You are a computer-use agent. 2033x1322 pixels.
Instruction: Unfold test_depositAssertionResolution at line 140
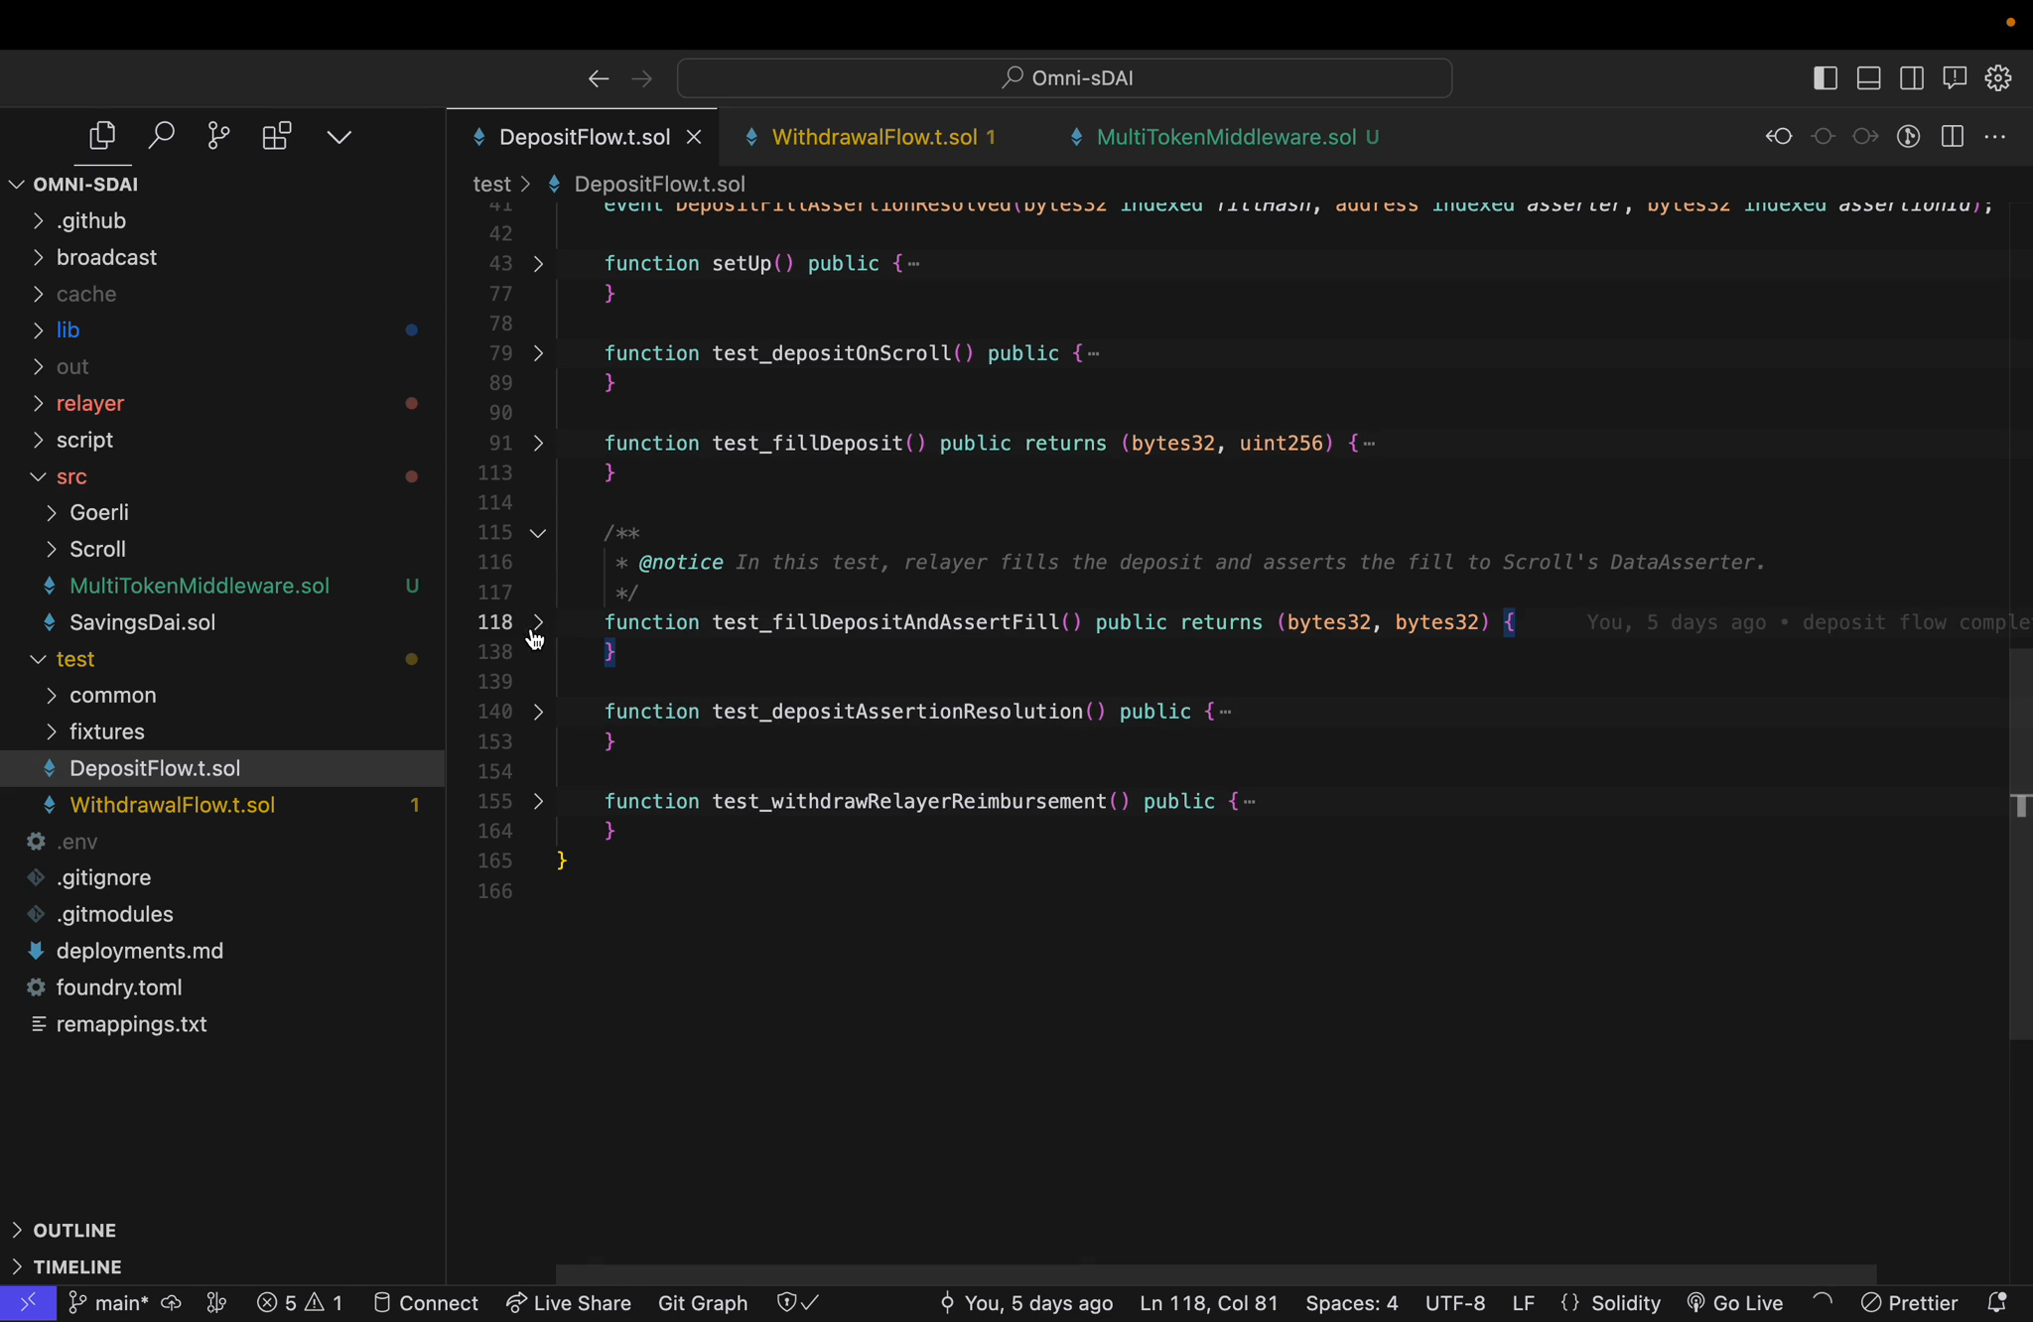coord(538,712)
